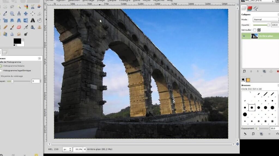The image size is (279, 156).
Task: Click the Arrière-plan layer thumbnail
Action: (x=254, y=36)
